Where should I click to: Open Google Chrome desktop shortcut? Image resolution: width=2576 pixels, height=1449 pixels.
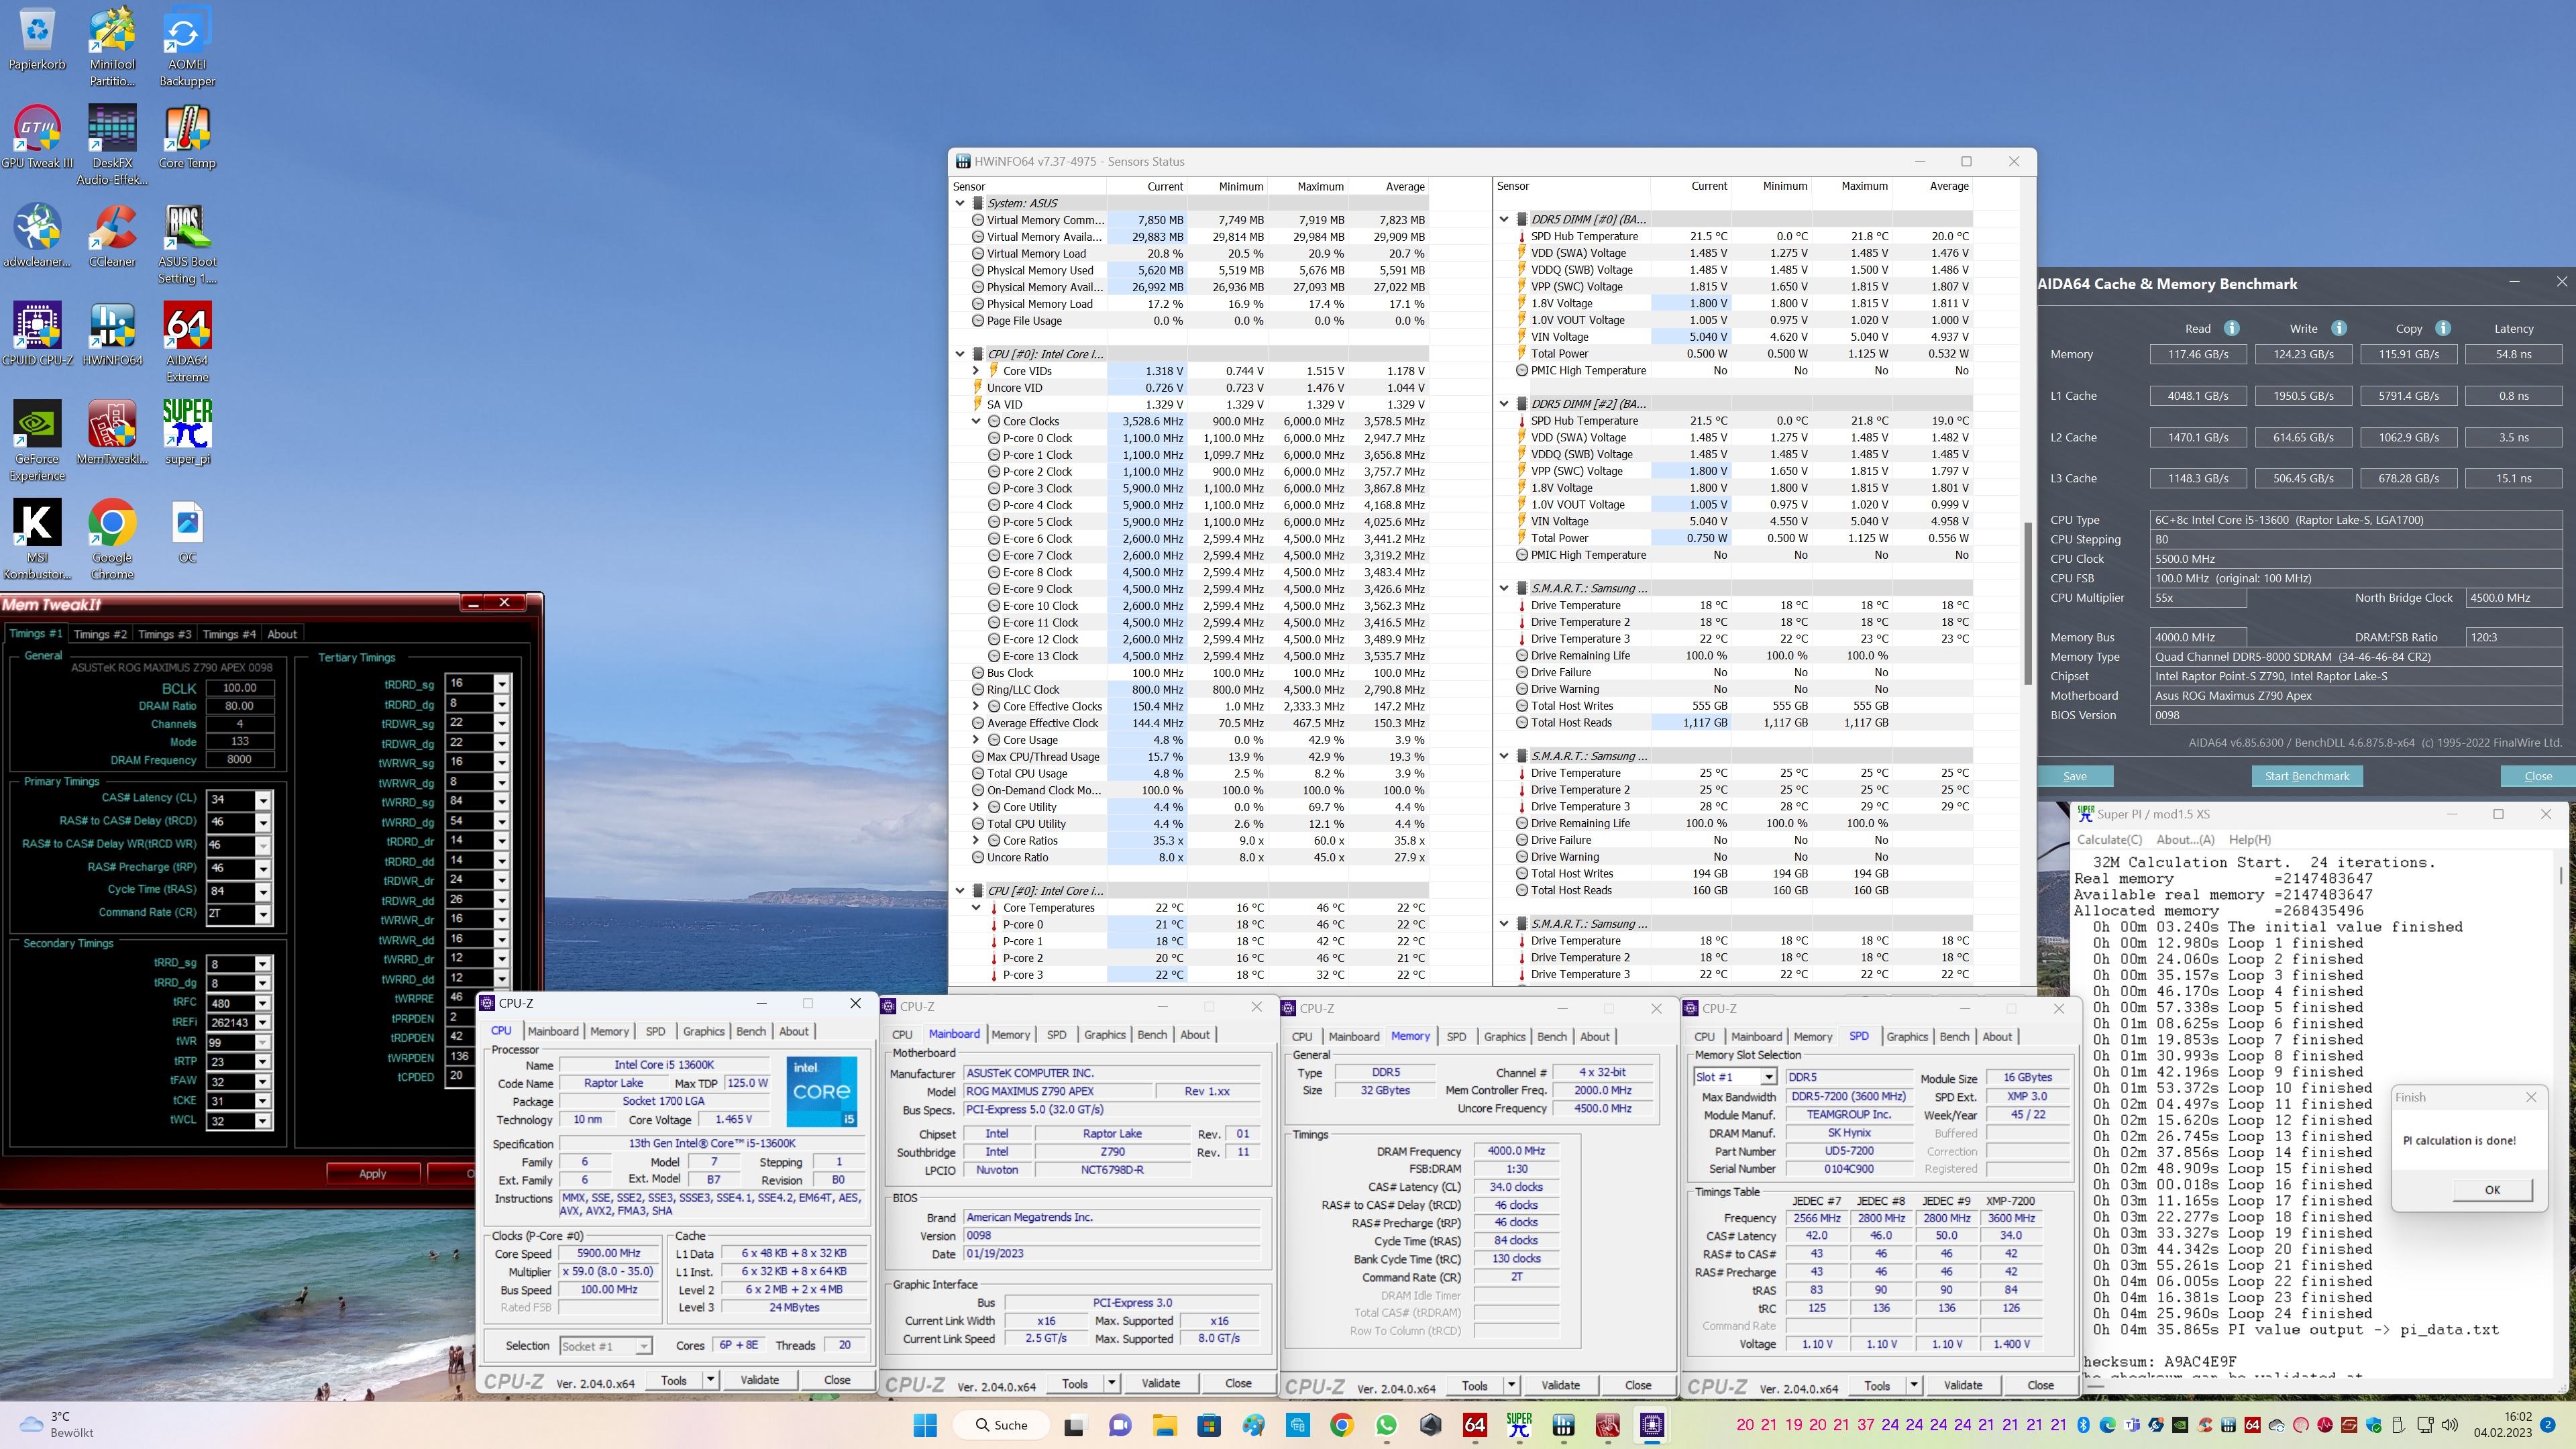tap(112, 540)
